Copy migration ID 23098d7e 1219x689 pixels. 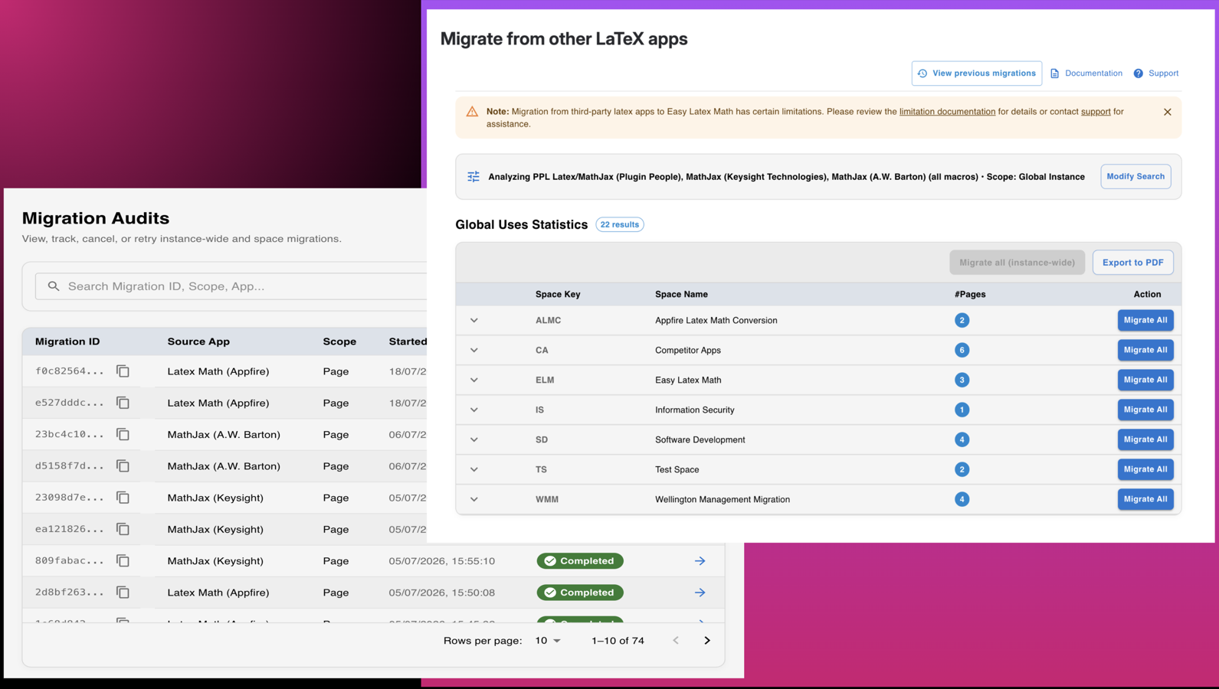click(123, 498)
